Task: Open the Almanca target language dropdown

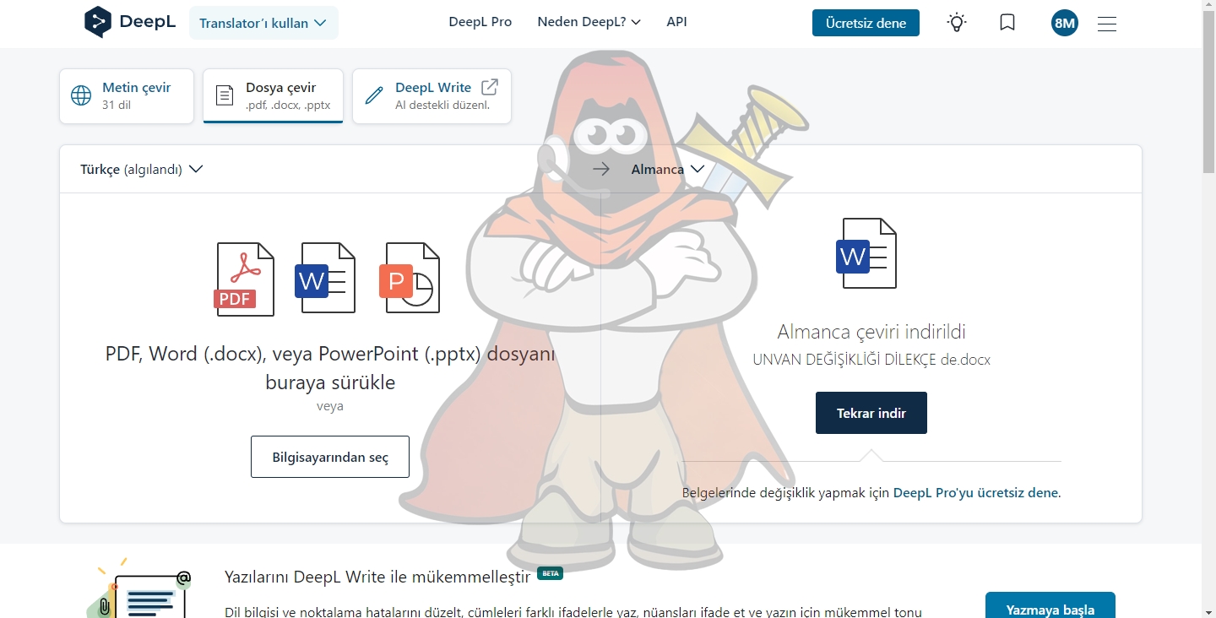Action: pyautogui.click(x=667, y=169)
